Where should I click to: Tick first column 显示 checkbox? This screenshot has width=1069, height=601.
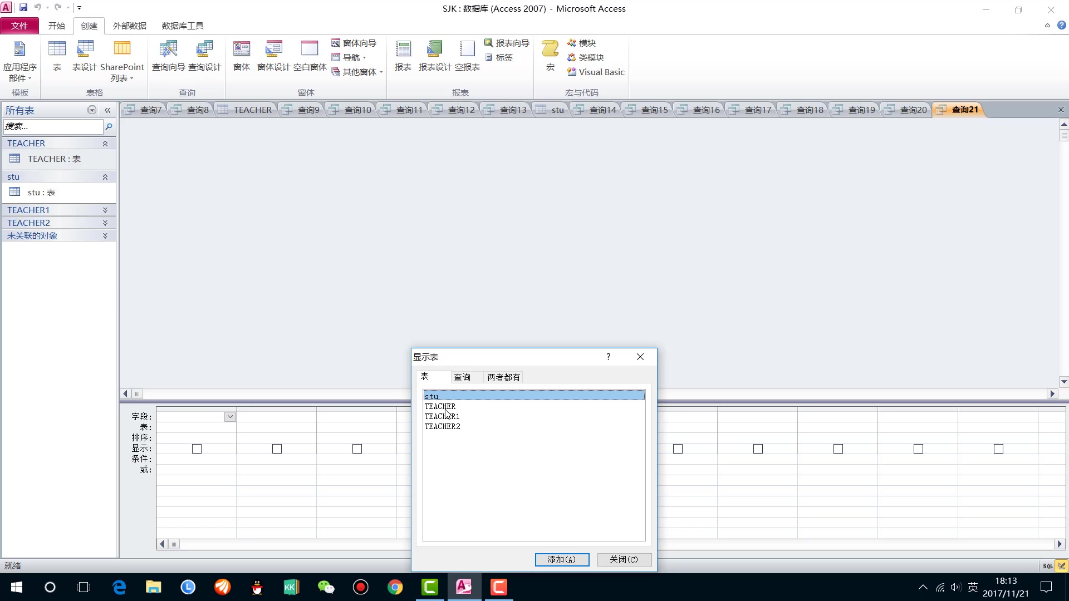pos(197,449)
